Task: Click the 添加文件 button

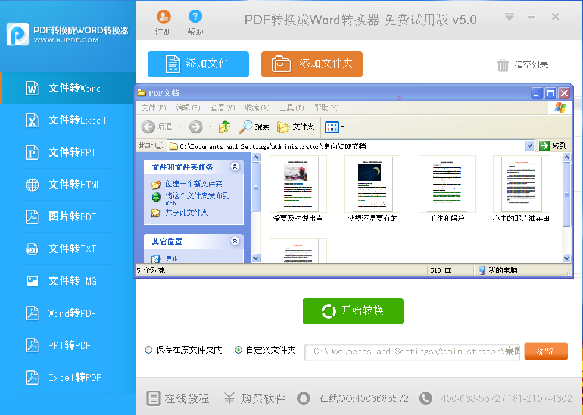Action: pos(198,64)
